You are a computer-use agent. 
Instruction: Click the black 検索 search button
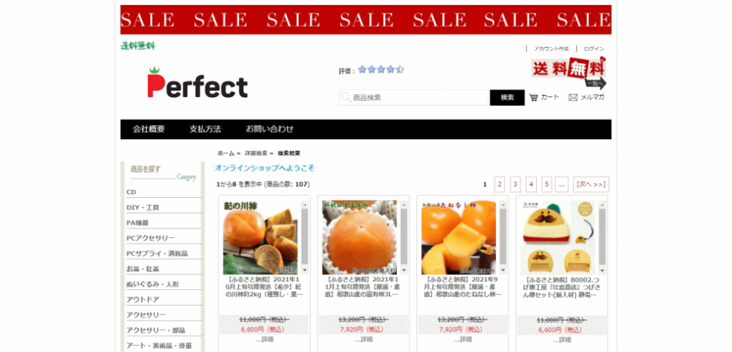507,97
